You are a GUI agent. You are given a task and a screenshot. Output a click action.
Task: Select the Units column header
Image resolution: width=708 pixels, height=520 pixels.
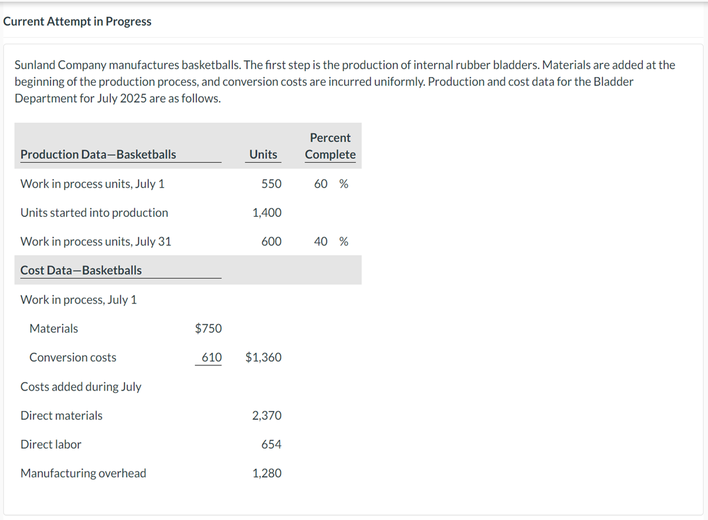tap(263, 155)
